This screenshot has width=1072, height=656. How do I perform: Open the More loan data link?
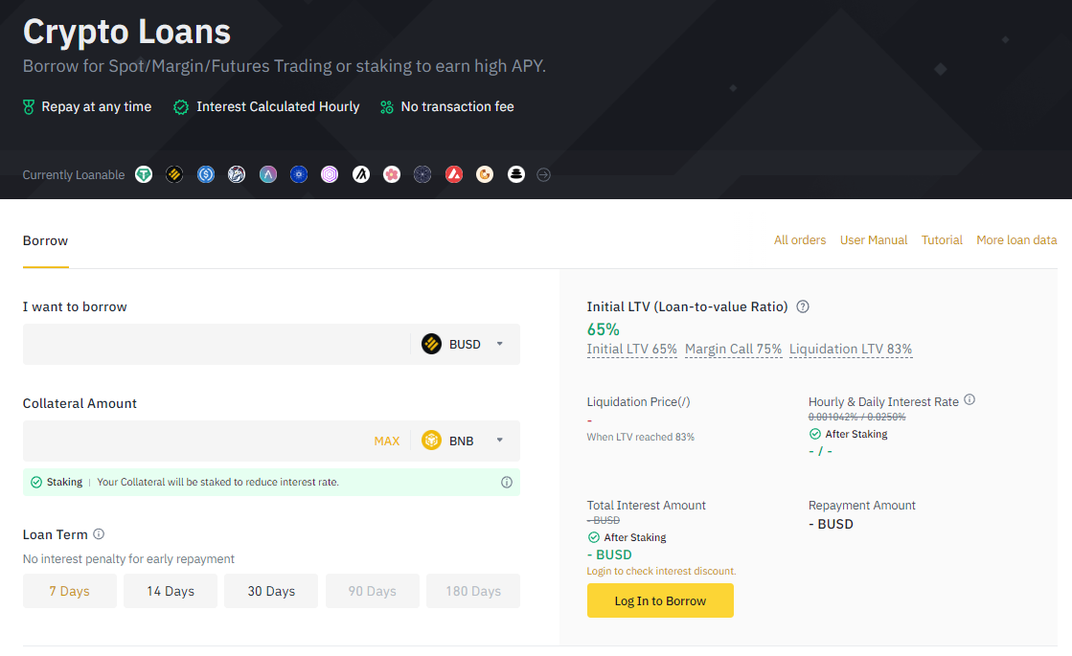click(x=1015, y=239)
